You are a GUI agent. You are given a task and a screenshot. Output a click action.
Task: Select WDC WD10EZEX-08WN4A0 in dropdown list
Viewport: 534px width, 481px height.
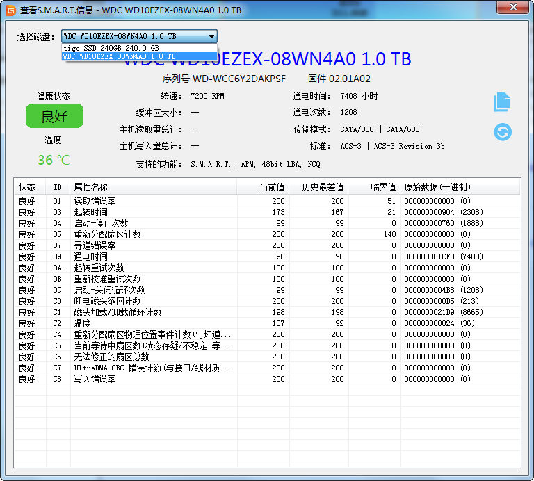139,56
